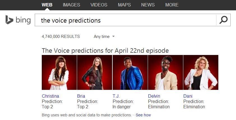Click the T.J. name link
The height and width of the screenshot is (120, 236).
tap(116, 96)
